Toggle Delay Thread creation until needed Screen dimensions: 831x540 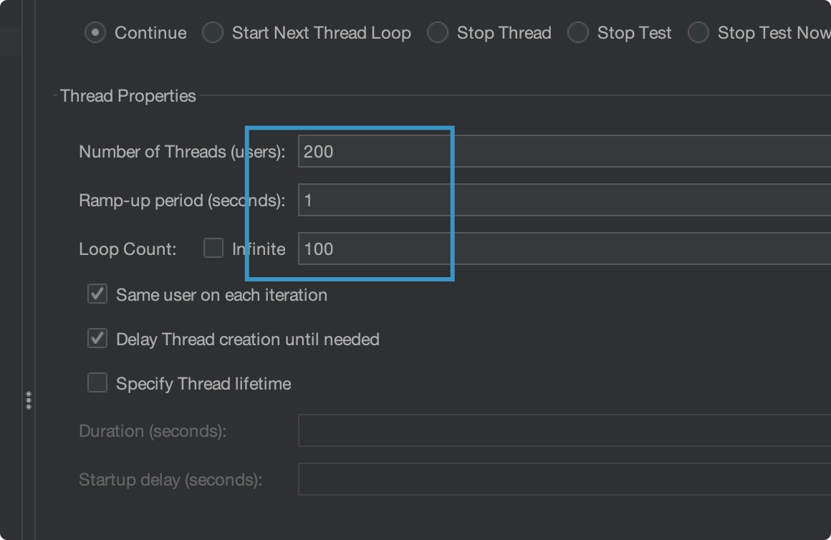coord(97,339)
